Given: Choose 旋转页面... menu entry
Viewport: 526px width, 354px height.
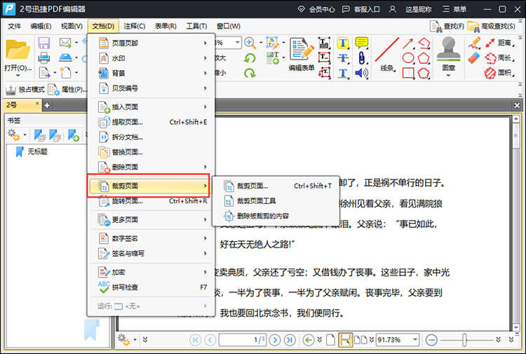Looking at the screenshot, I should [x=151, y=200].
